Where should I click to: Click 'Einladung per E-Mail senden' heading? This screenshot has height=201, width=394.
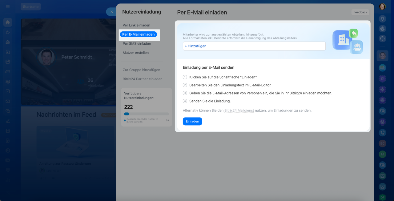coord(209,67)
